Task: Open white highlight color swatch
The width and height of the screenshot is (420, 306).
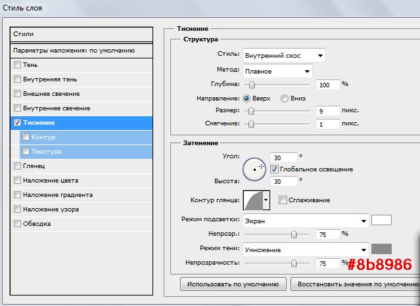Action: pos(381,220)
